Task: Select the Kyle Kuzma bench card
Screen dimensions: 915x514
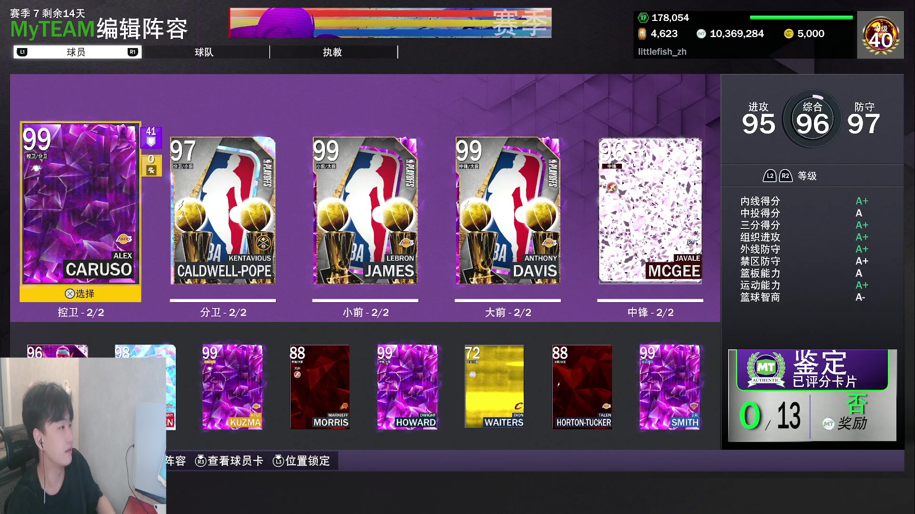Action: click(232, 387)
